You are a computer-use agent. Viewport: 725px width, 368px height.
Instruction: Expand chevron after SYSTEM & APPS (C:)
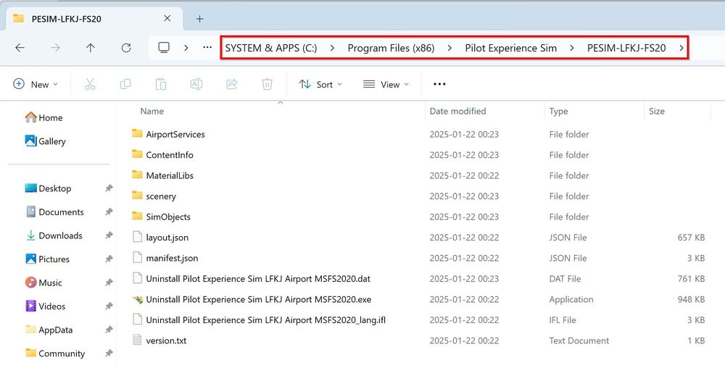pyautogui.click(x=333, y=48)
